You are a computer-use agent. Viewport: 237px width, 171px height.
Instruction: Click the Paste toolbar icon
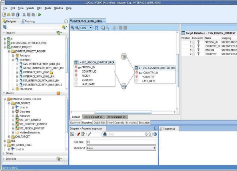[x=33, y=15]
